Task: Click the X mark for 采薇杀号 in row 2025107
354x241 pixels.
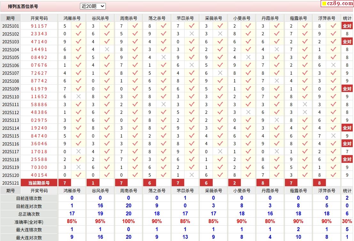Action: coord(220,73)
